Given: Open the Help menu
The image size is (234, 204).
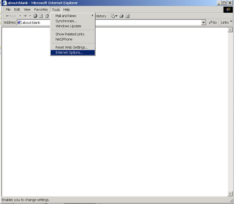Looking at the screenshot, I should coord(67,10).
